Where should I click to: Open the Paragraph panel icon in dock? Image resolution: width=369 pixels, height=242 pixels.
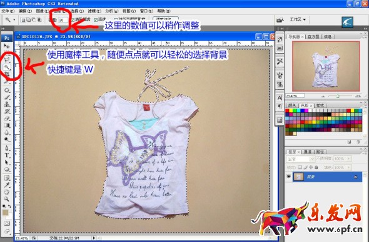[x=280, y=107]
